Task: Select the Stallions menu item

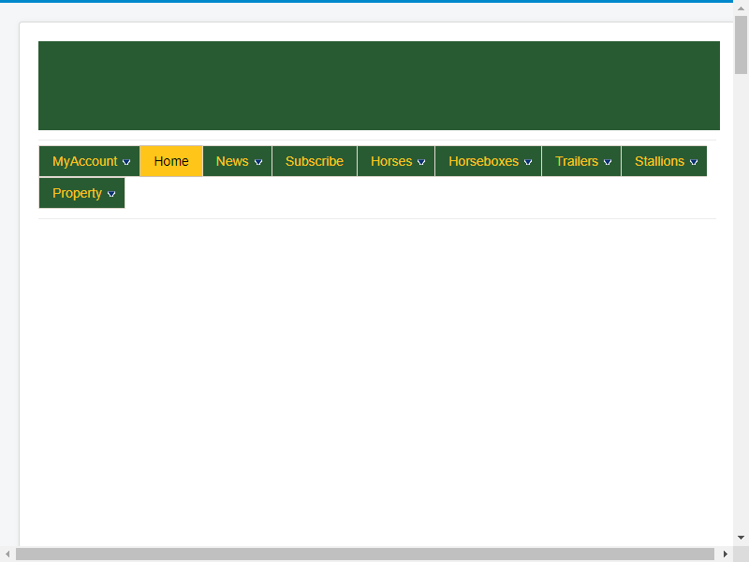Action: point(664,161)
